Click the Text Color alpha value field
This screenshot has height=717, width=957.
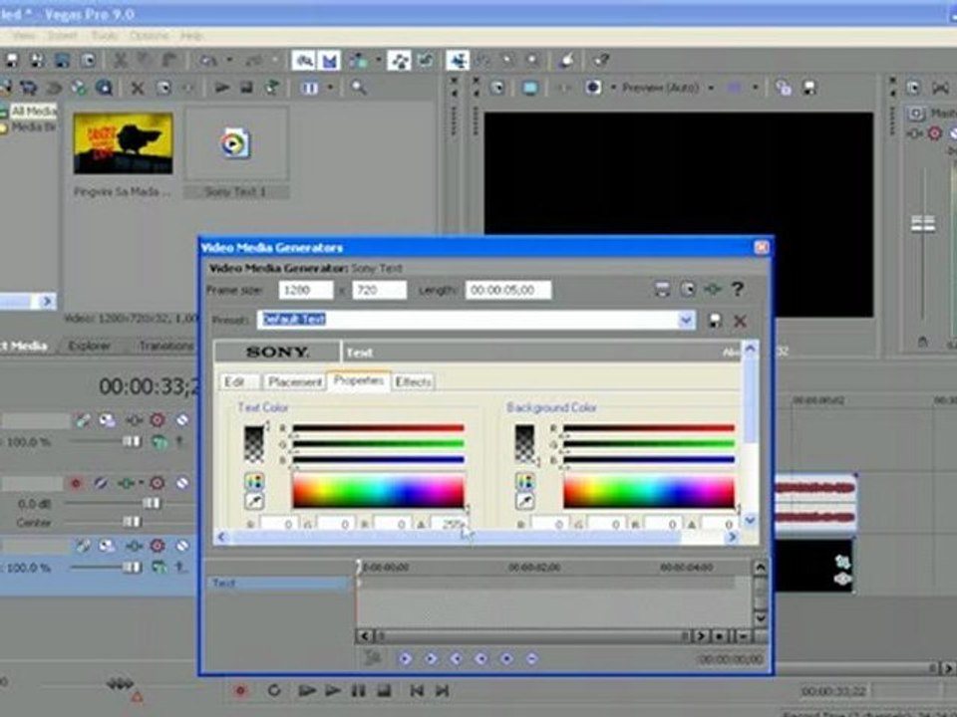pos(449,524)
